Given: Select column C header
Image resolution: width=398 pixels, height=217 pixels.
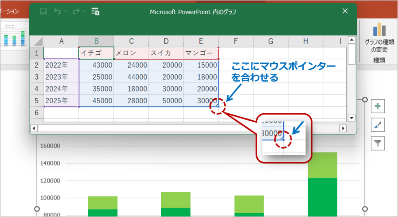Looking at the screenshot, I should (x=131, y=41).
